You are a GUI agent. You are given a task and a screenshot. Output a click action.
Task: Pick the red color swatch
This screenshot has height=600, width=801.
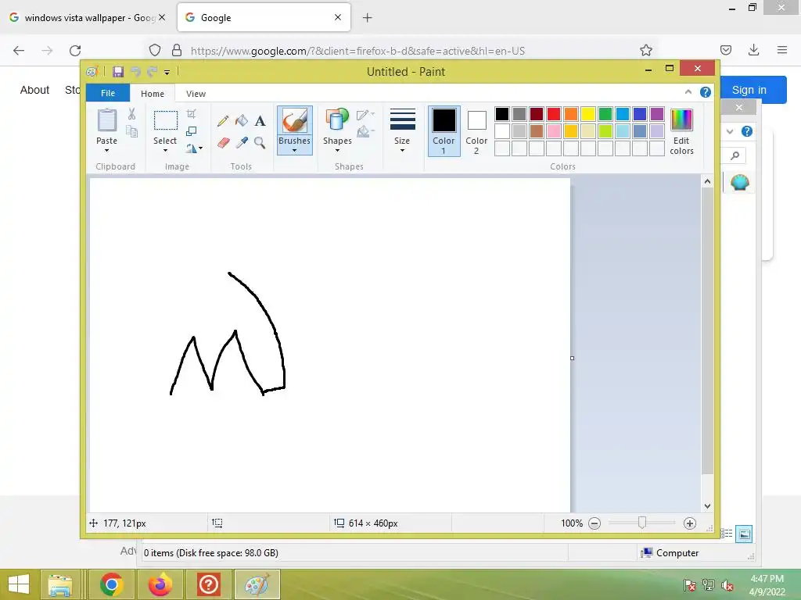tap(554, 114)
